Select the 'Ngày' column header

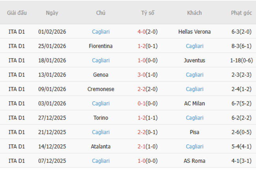pos(52,13)
